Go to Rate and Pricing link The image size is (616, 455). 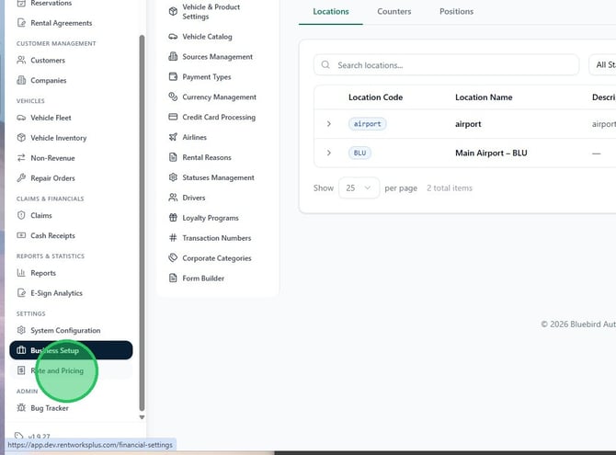click(x=71, y=370)
